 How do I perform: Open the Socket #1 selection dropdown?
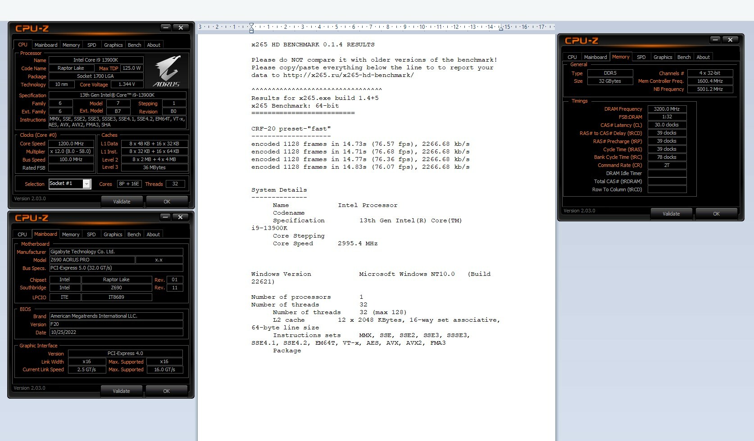pyautogui.click(x=86, y=184)
